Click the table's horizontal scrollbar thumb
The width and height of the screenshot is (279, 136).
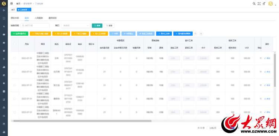click(82, 121)
